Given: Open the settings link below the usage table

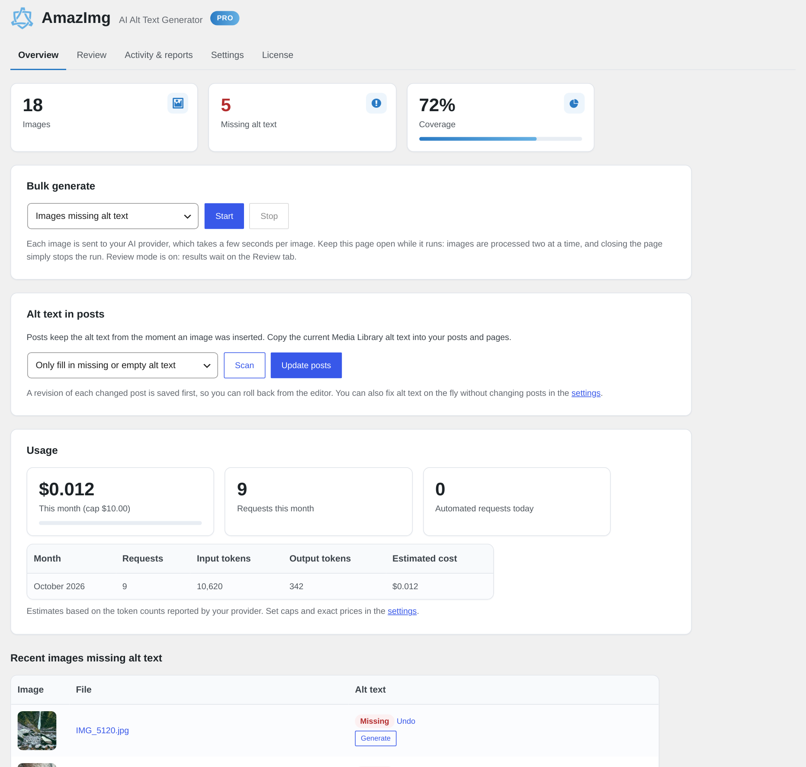Looking at the screenshot, I should 402,611.
